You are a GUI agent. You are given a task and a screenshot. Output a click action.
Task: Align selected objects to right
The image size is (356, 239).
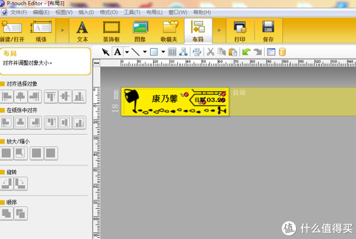pos(35,97)
